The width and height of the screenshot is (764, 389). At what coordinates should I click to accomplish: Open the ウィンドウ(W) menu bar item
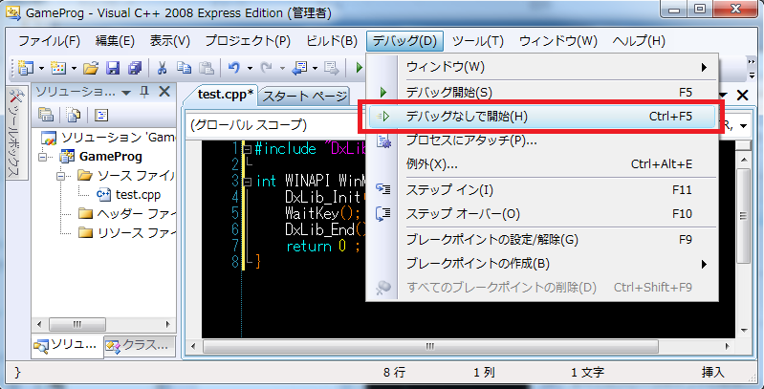click(x=558, y=41)
